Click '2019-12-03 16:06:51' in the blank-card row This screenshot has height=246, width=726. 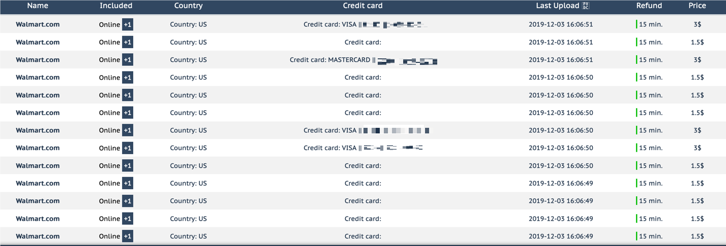click(x=561, y=42)
